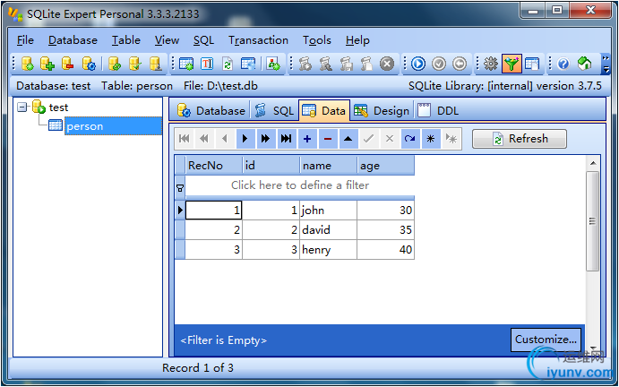
Task: Click the blue Execute SQL play icon
Action: (418, 64)
